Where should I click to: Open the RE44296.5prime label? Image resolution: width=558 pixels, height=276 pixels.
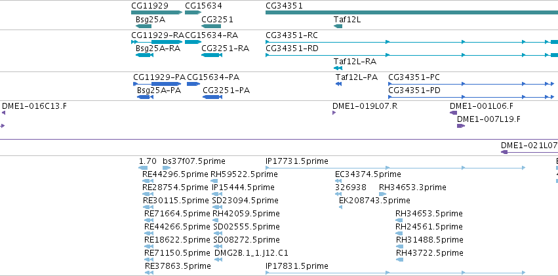click(175, 174)
